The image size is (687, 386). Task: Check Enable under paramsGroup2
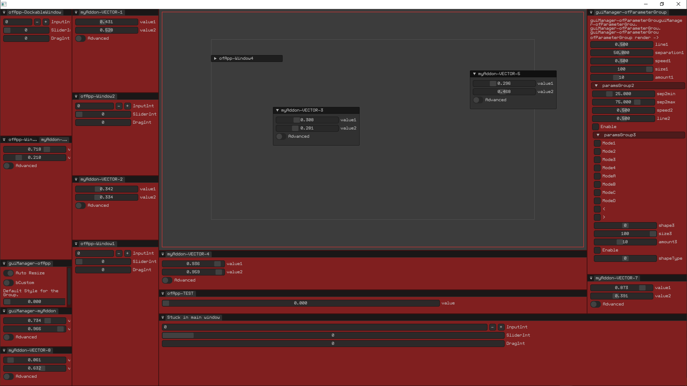tap(596, 127)
